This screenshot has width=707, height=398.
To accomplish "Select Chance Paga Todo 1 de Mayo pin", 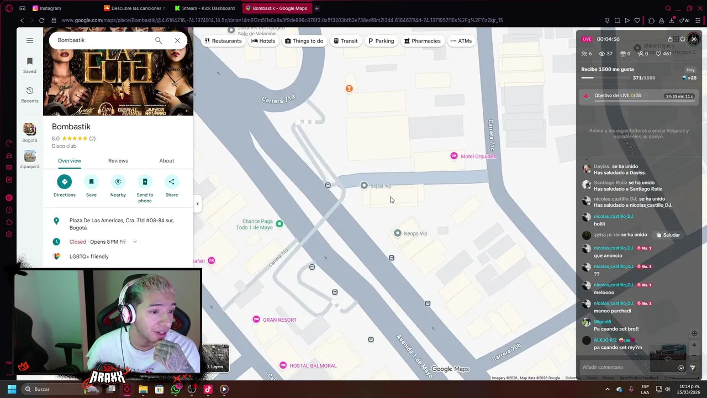I will [x=279, y=224].
